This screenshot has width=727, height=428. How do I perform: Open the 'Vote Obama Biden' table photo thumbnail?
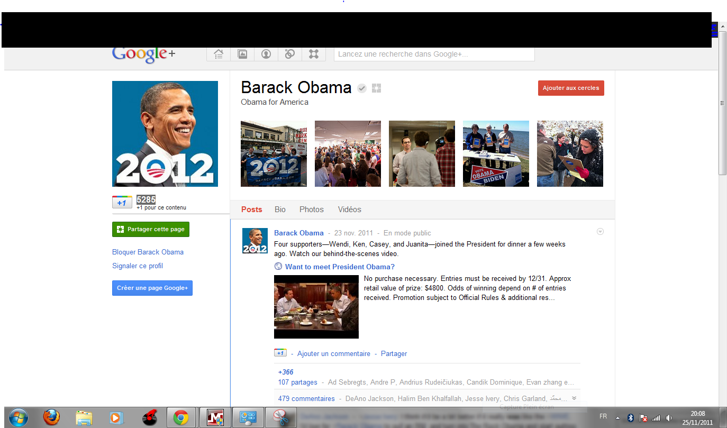[x=496, y=153]
